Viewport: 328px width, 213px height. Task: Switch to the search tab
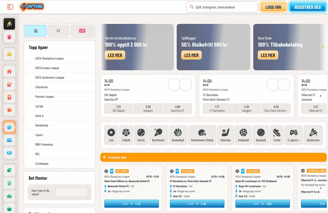(58, 31)
